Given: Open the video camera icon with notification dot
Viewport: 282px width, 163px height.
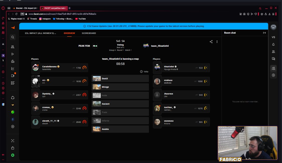Looking at the screenshot, I should 13,76.
